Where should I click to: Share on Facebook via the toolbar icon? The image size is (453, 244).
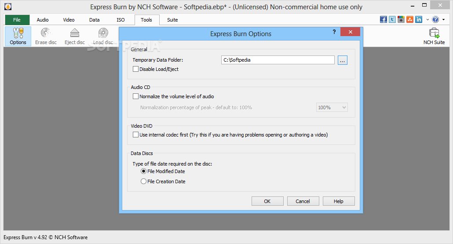pyautogui.click(x=384, y=19)
